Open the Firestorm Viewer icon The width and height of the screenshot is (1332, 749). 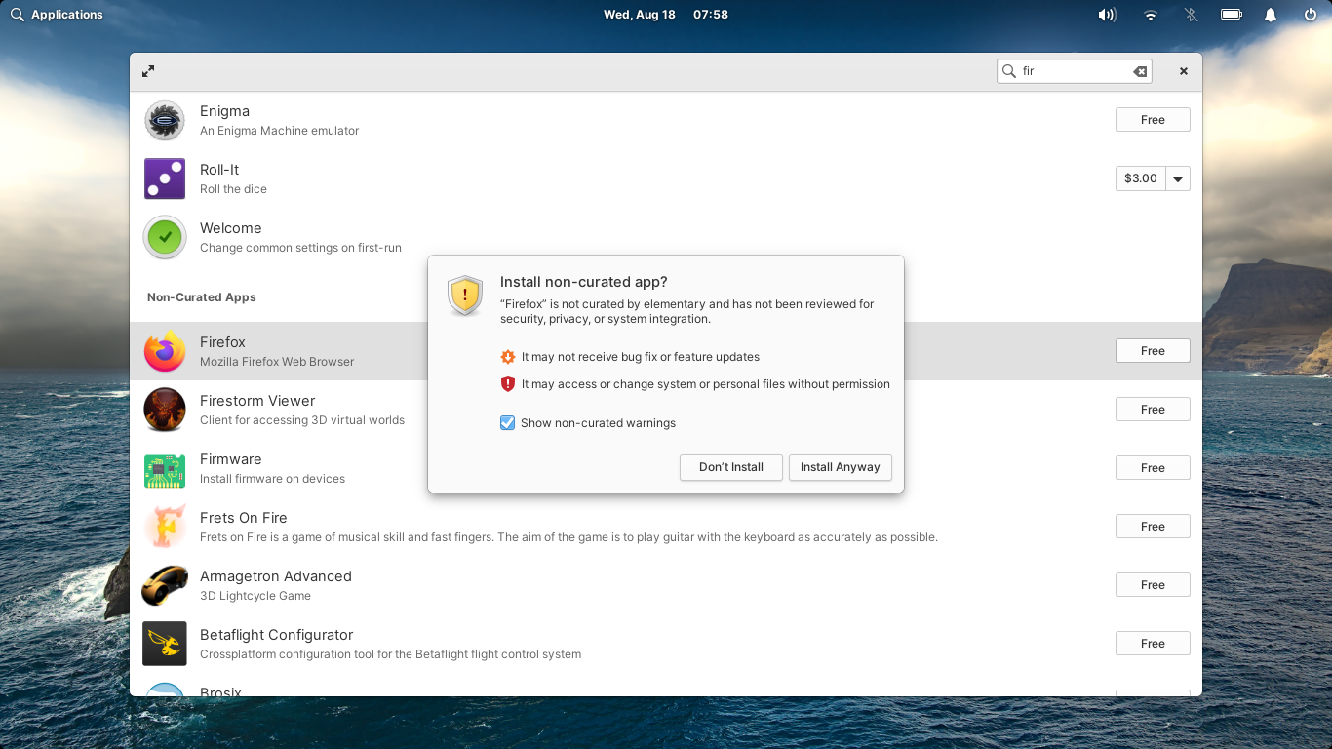coord(165,410)
